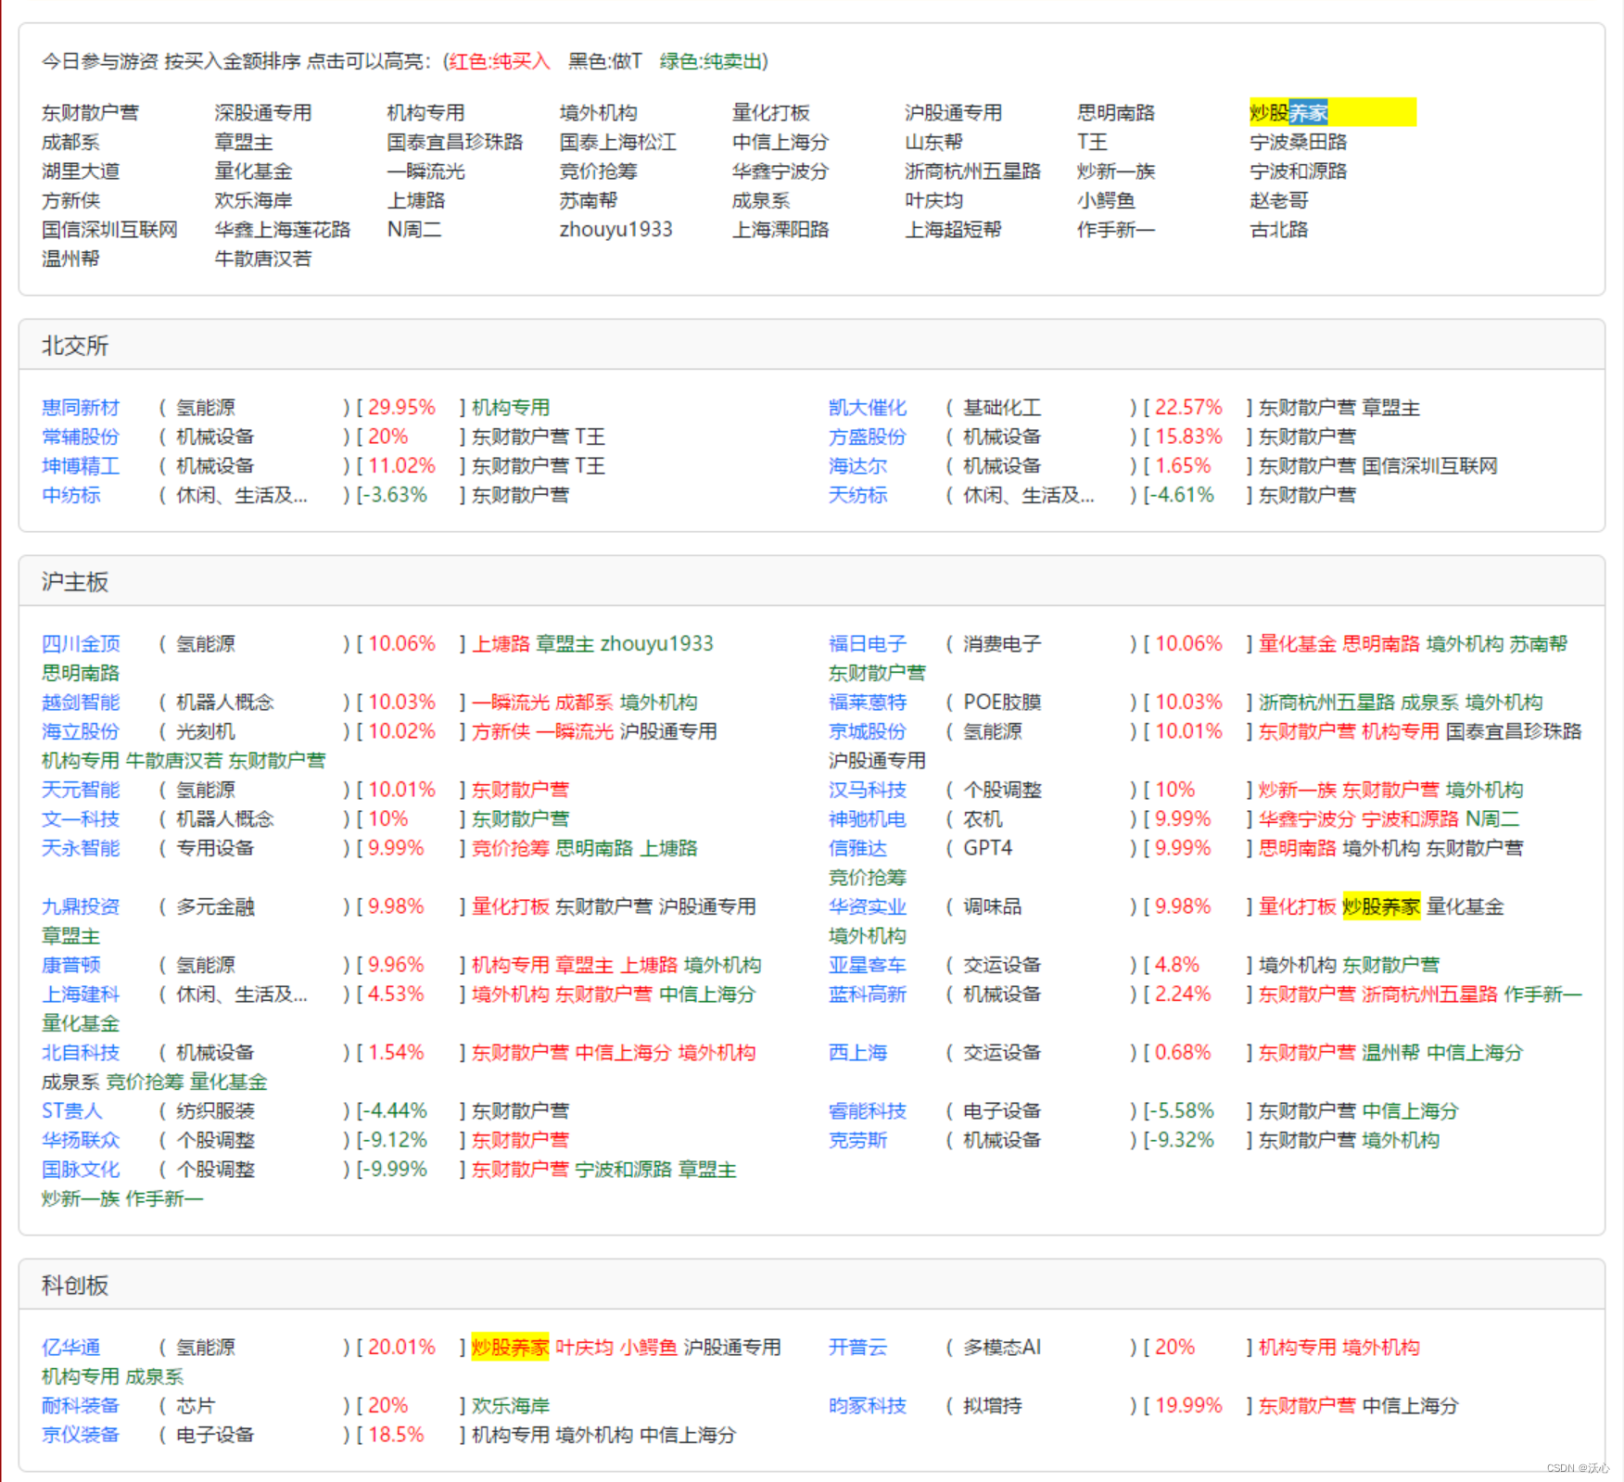Select 欢乐海岸 in the top trader list
This screenshot has height=1482, width=1624.
click(x=252, y=200)
